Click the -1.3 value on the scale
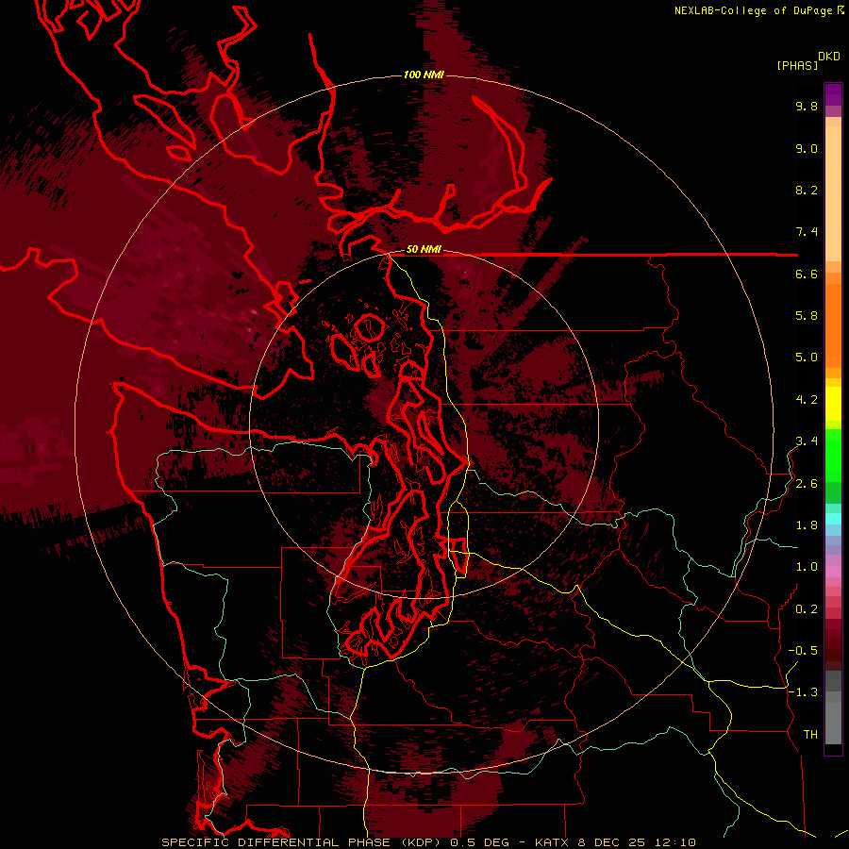This screenshot has width=849, height=849. 803,692
